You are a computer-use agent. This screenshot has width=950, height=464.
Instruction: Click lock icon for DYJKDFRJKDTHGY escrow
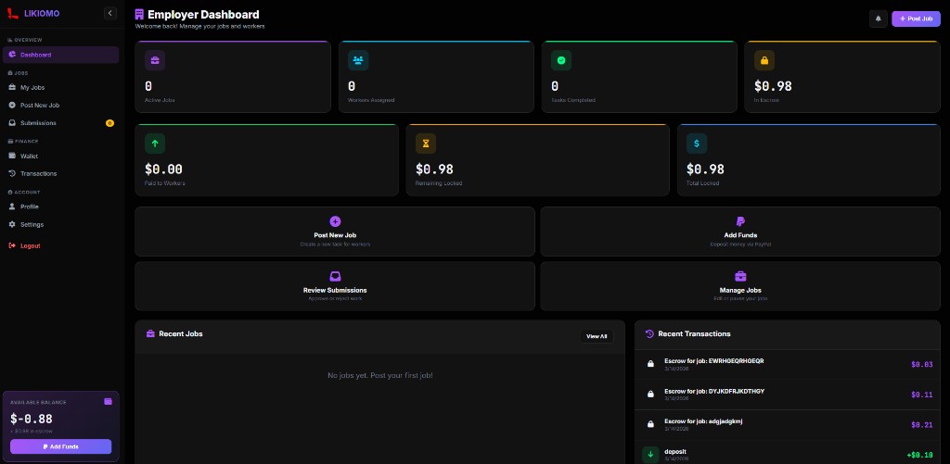[650, 395]
